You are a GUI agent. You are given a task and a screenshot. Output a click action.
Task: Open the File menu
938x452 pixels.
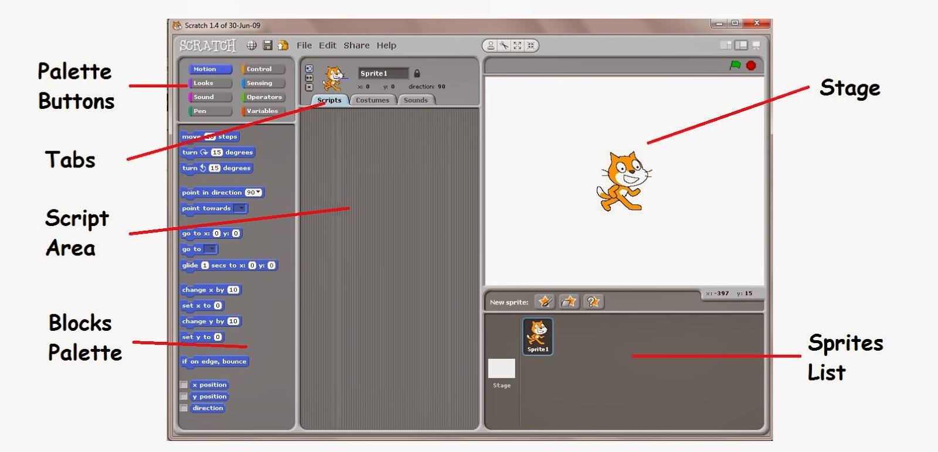pyautogui.click(x=304, y=45)
